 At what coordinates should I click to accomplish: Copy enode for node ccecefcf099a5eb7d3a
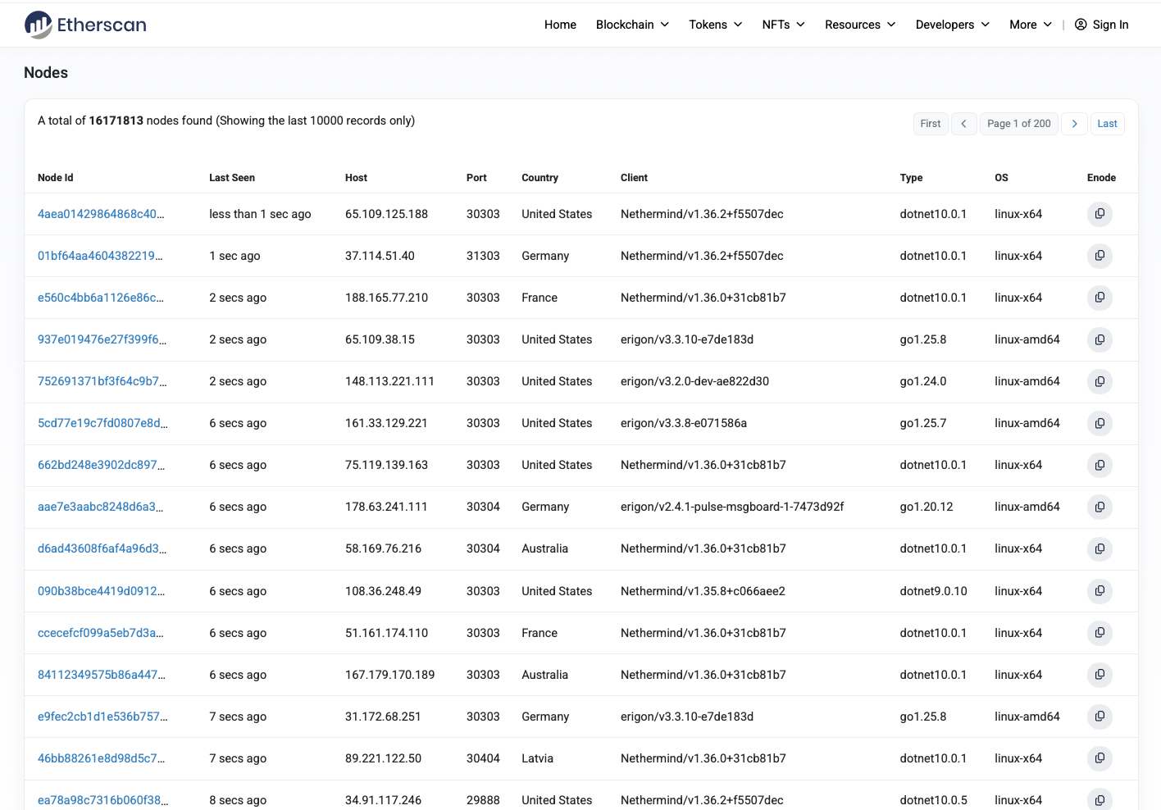[1100, 633]
